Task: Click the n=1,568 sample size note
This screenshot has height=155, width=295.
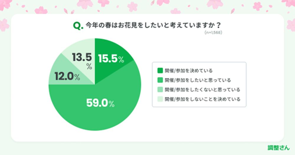Action: point(213,33)
